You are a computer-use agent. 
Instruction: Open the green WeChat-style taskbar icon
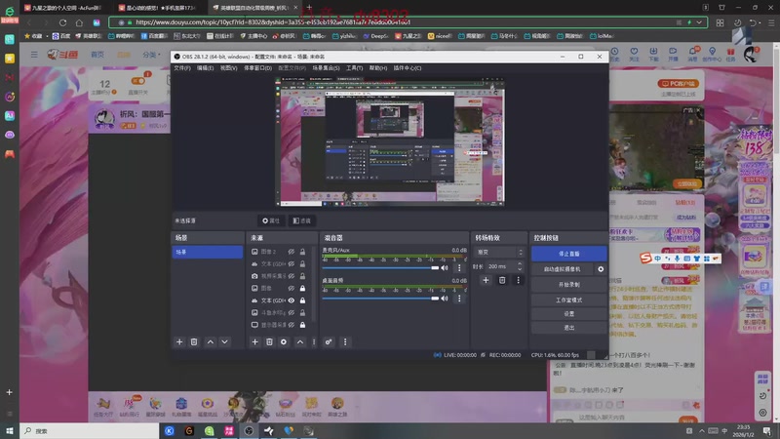(210, 430)
